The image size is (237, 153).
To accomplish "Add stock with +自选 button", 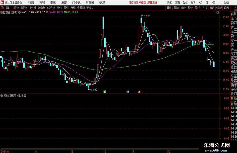I will (x=219, y=8).
